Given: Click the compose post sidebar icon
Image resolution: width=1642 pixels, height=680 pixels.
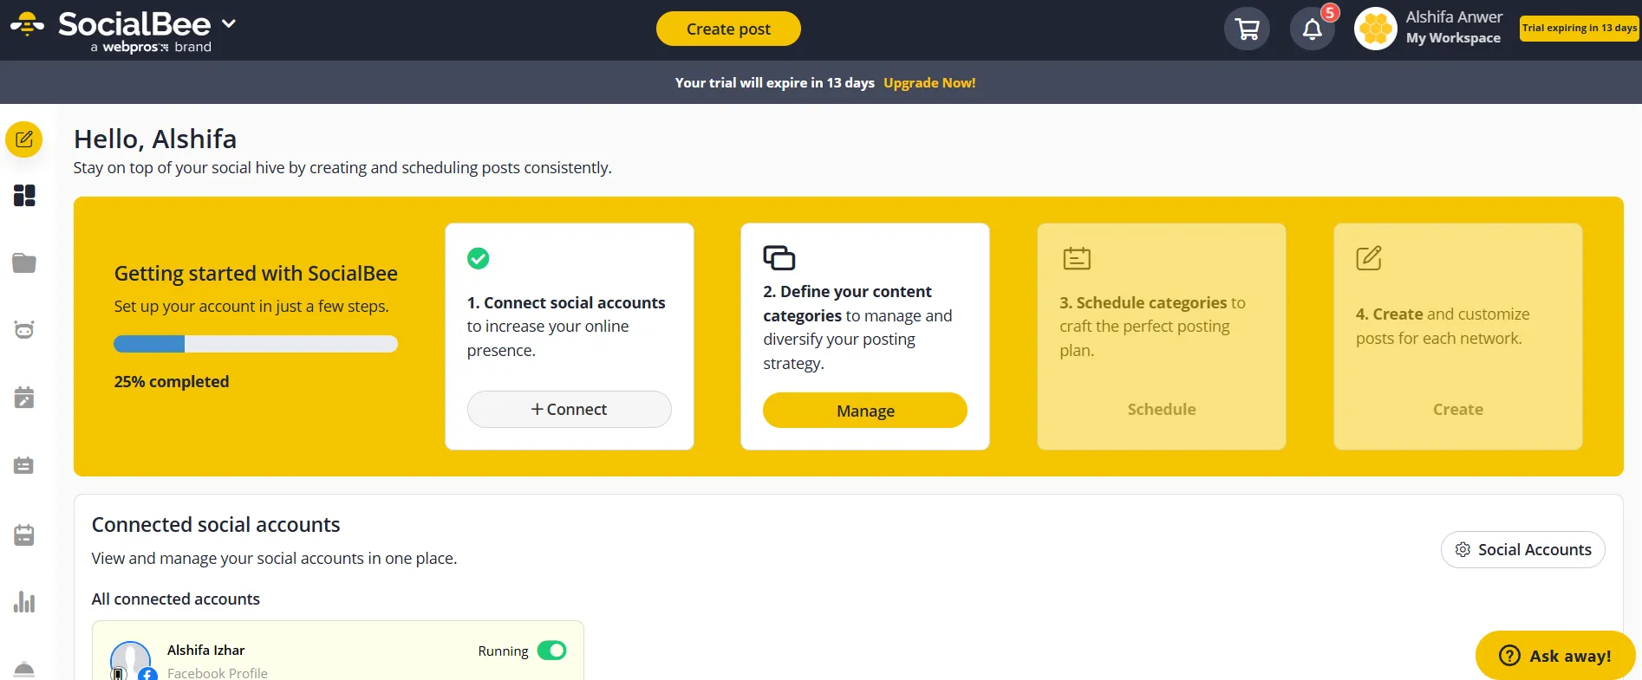Looking at the screenshot, I should (24, 139).
